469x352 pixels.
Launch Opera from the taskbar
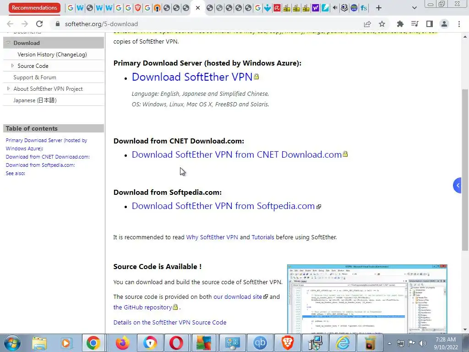coord(176,343)
